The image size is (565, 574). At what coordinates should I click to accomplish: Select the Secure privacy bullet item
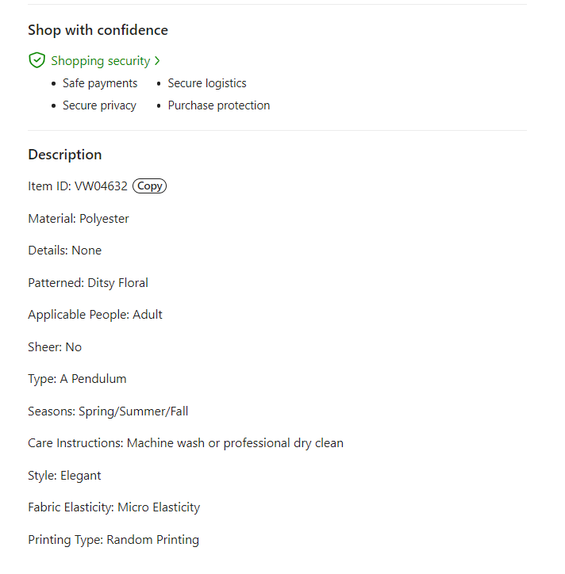tap(99, 105)
